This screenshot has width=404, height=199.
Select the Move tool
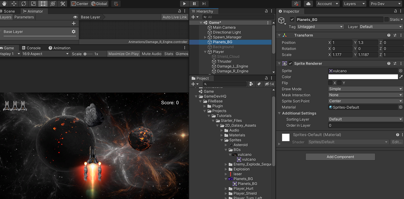[x=14, y=4]
